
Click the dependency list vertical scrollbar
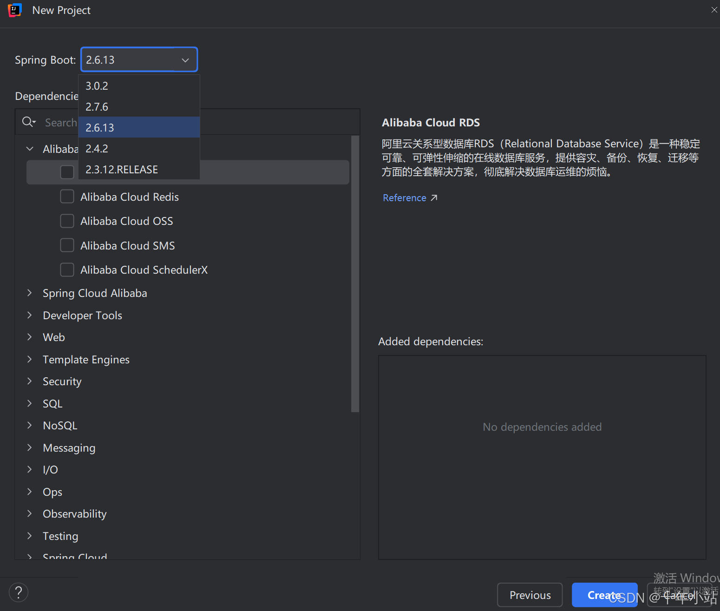[x=355, y=274]
